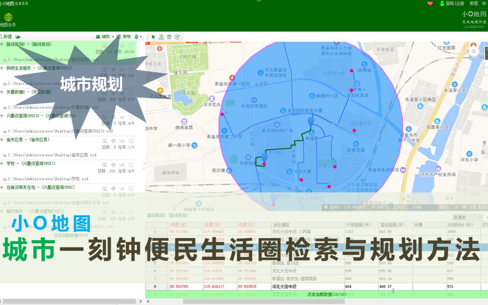The image size is (488, 305).
Task: Click the blue route start pin on map
Action: tap(311, 122)
